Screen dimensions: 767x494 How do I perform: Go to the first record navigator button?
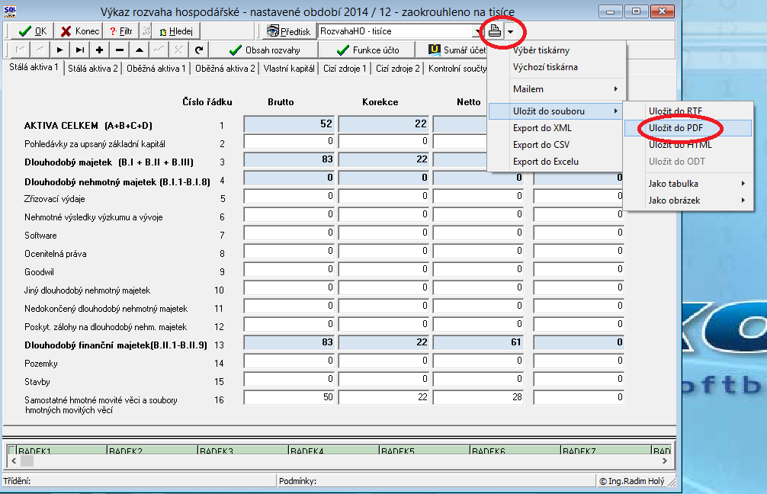[x=20, y=50]
